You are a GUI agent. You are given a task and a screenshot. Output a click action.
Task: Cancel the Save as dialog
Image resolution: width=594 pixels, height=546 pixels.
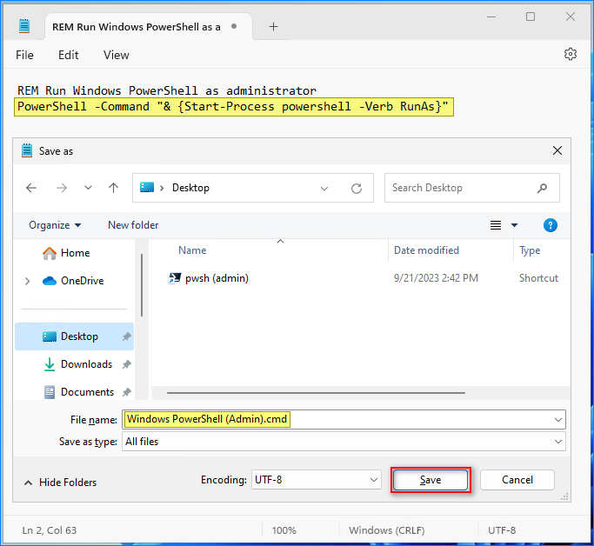tap(517, 480)
